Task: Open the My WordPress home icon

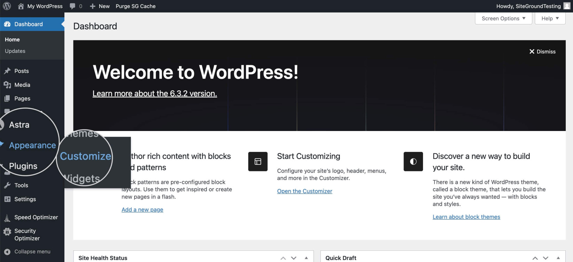Action: pos(21,6)
